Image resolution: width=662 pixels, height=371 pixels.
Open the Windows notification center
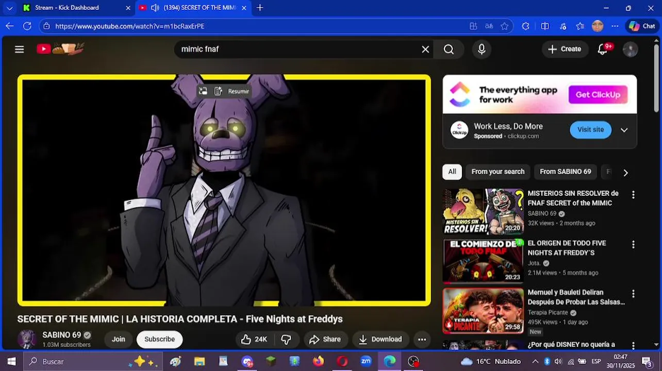pos(647,361)
